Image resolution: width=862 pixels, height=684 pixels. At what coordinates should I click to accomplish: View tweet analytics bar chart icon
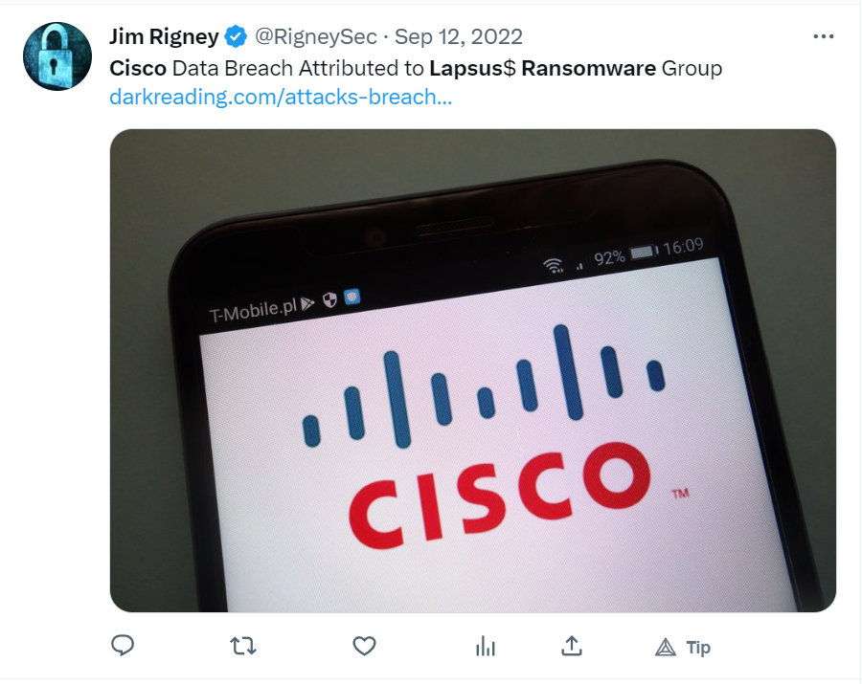(486, 646)
